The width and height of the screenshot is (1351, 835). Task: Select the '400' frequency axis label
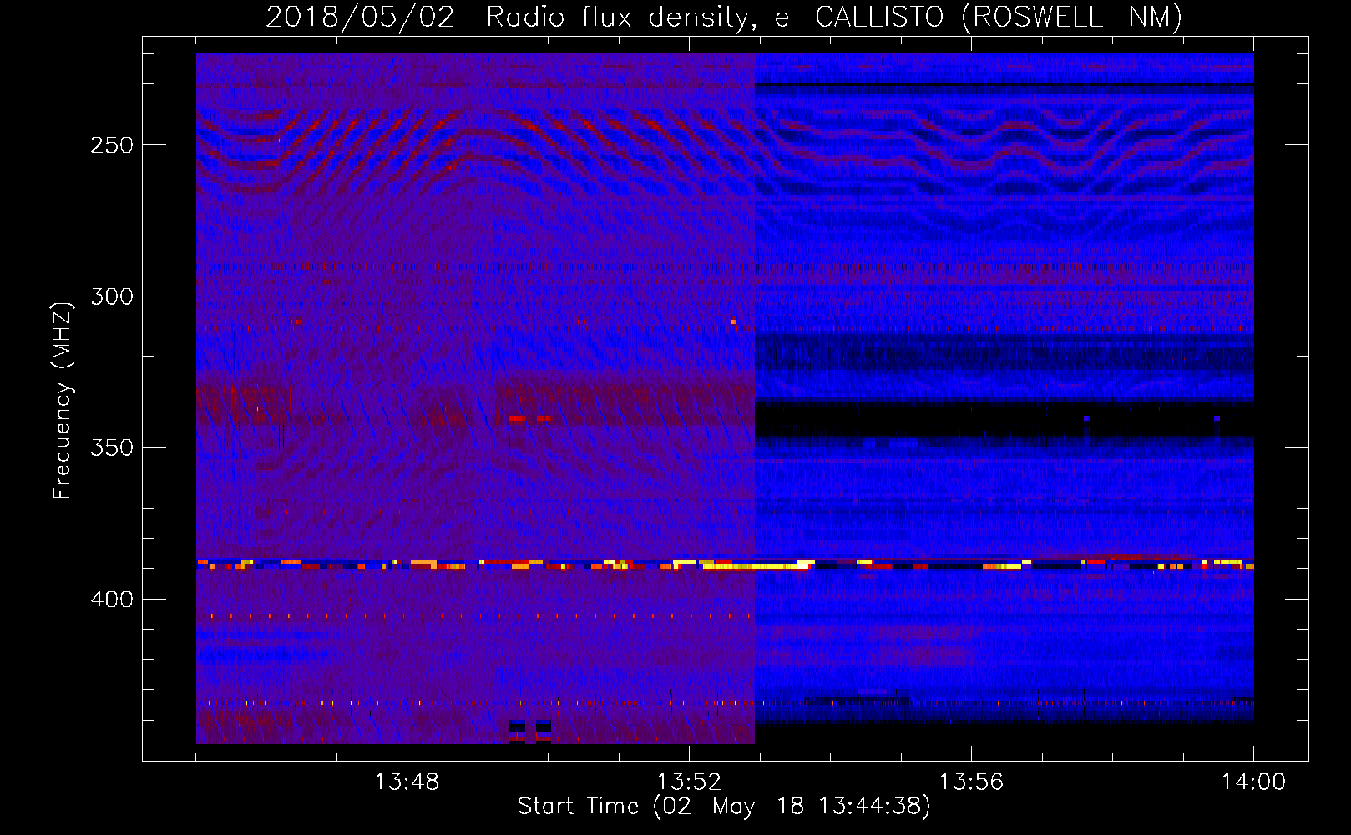[112, 600]
